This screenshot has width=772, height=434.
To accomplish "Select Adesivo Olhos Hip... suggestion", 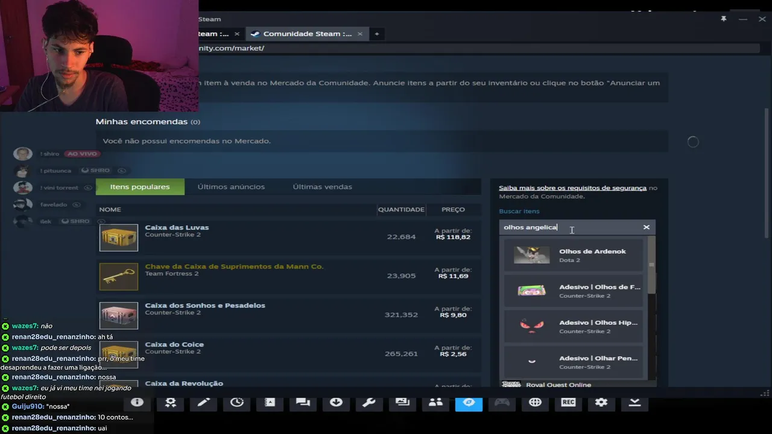I will coord(574,326).
